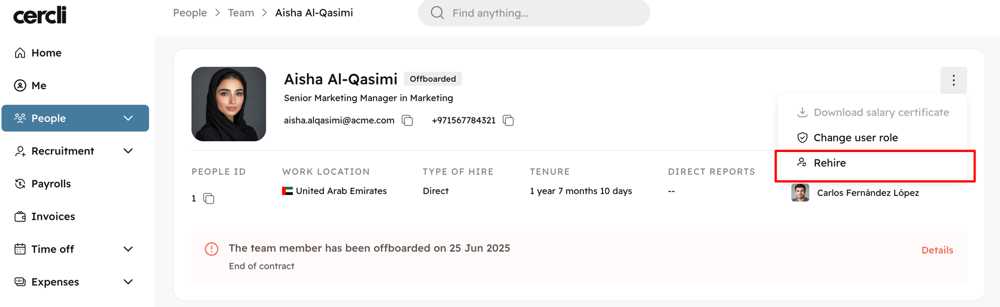
Task: Open the offboarding Details link
Action: click(x=937, y=250)
